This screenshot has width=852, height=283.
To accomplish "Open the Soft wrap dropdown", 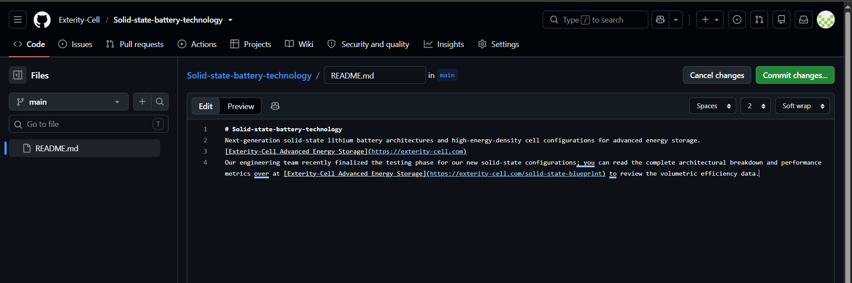I will [802, 106].
